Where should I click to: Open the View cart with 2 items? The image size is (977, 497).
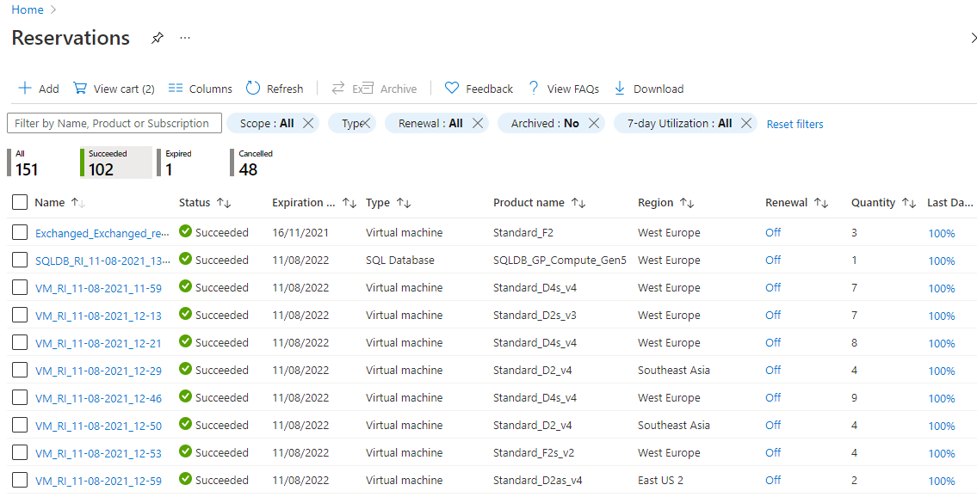(x=113, y=89)
